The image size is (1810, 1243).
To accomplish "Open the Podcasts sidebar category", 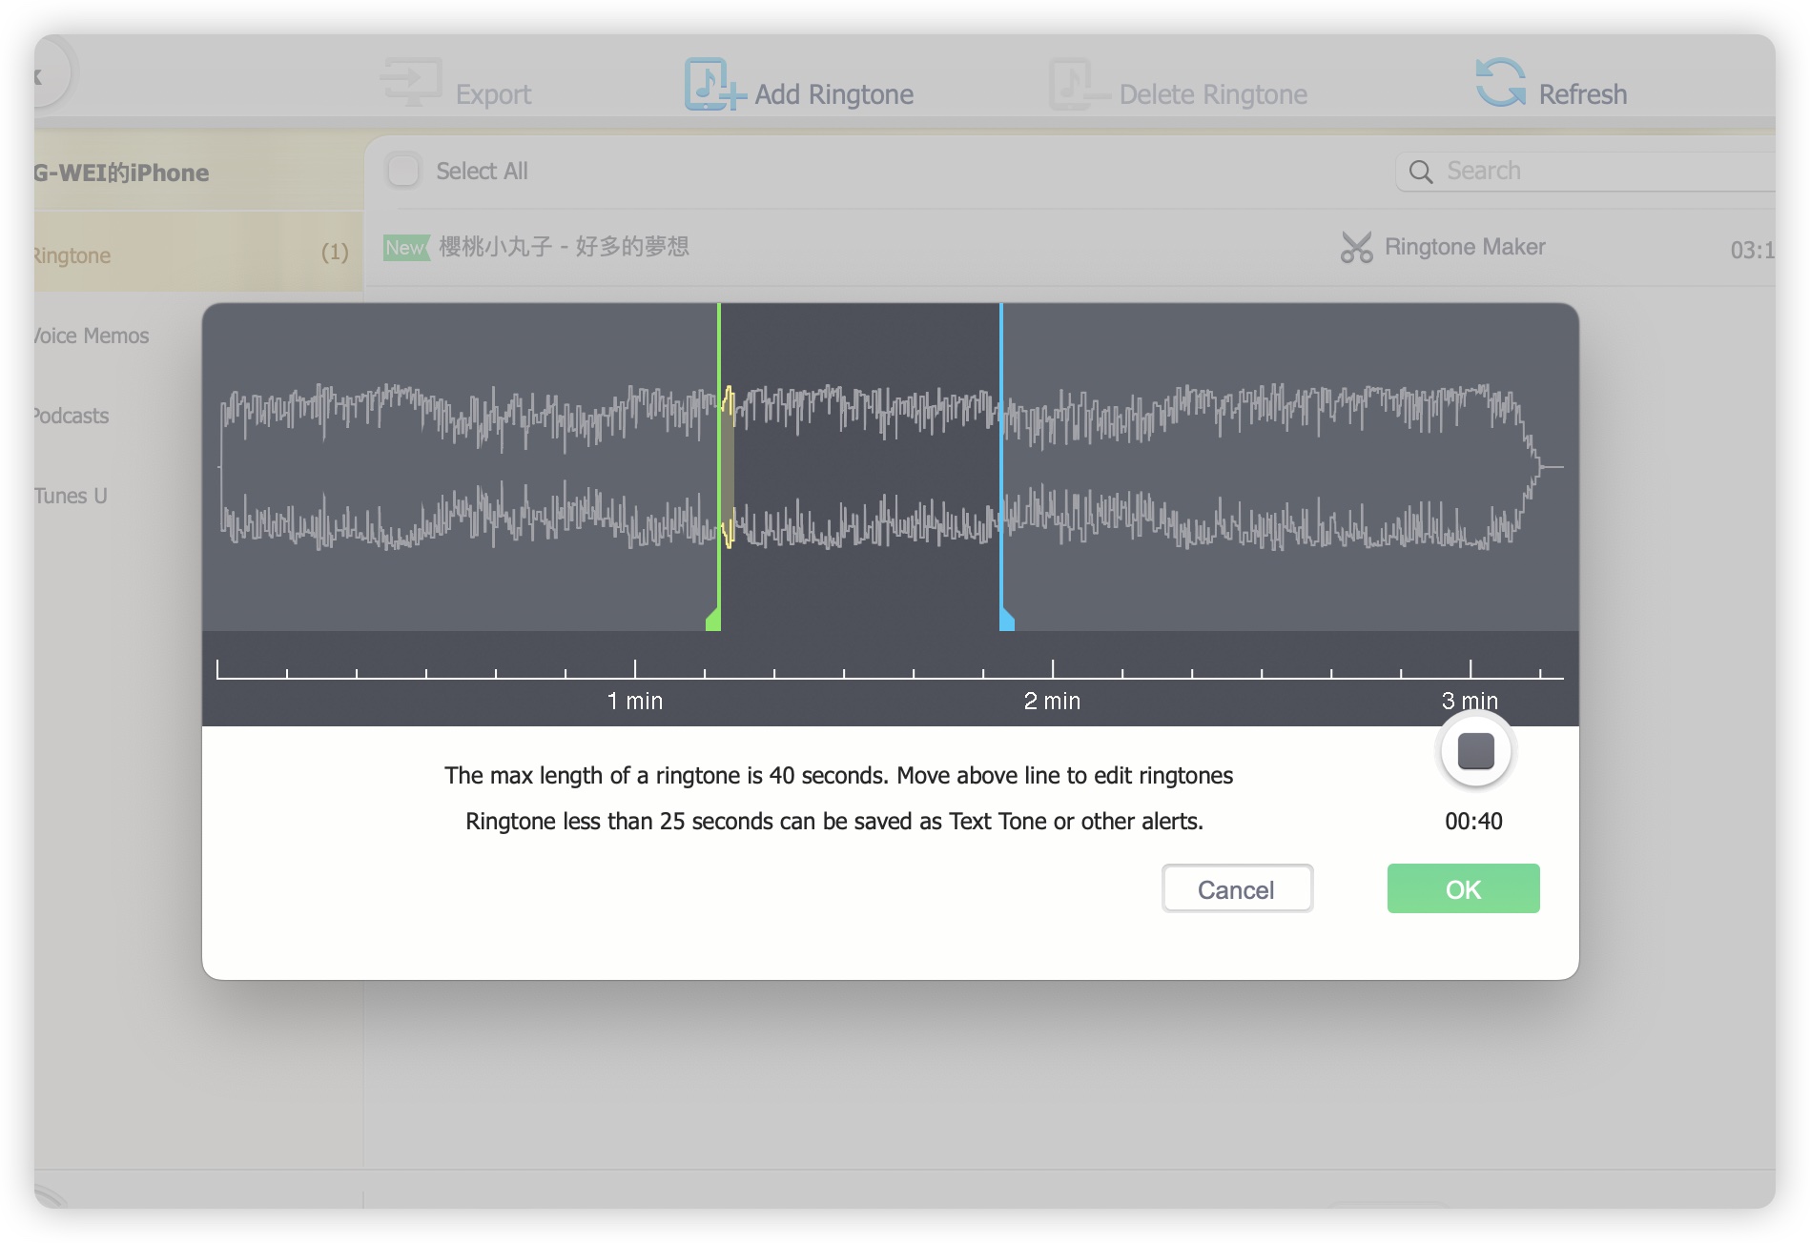I will click(x=72, y=416).
